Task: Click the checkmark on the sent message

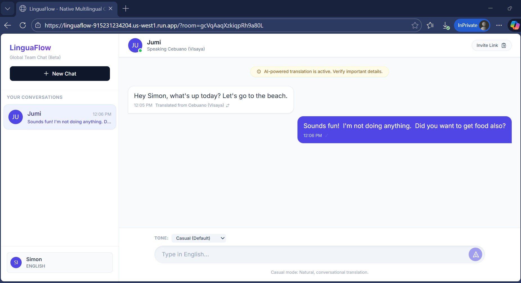Action: point(326,136)
